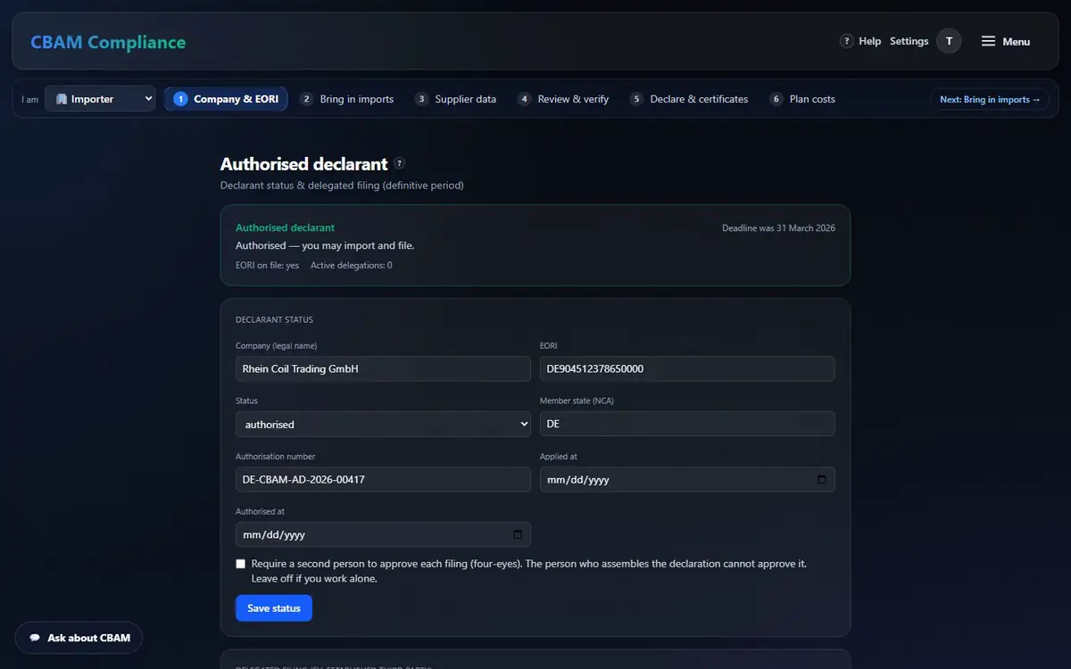This screenshot has height=669, width=1071.
Task: Click Save status button
Action: [274, 608]
